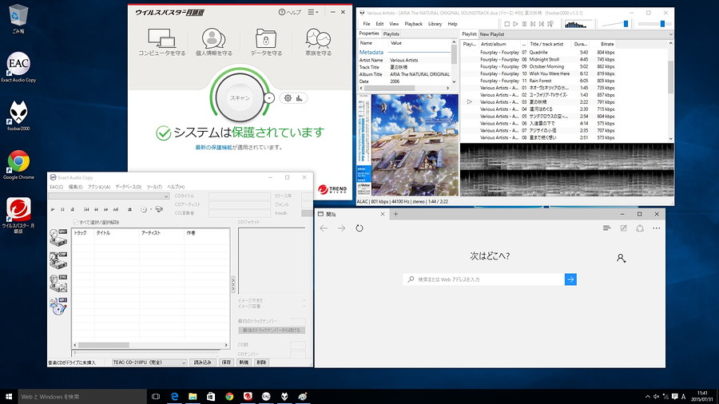Click the large スキャン button
The width and height of the screenshot is (719, 404).
coord(240,97)
